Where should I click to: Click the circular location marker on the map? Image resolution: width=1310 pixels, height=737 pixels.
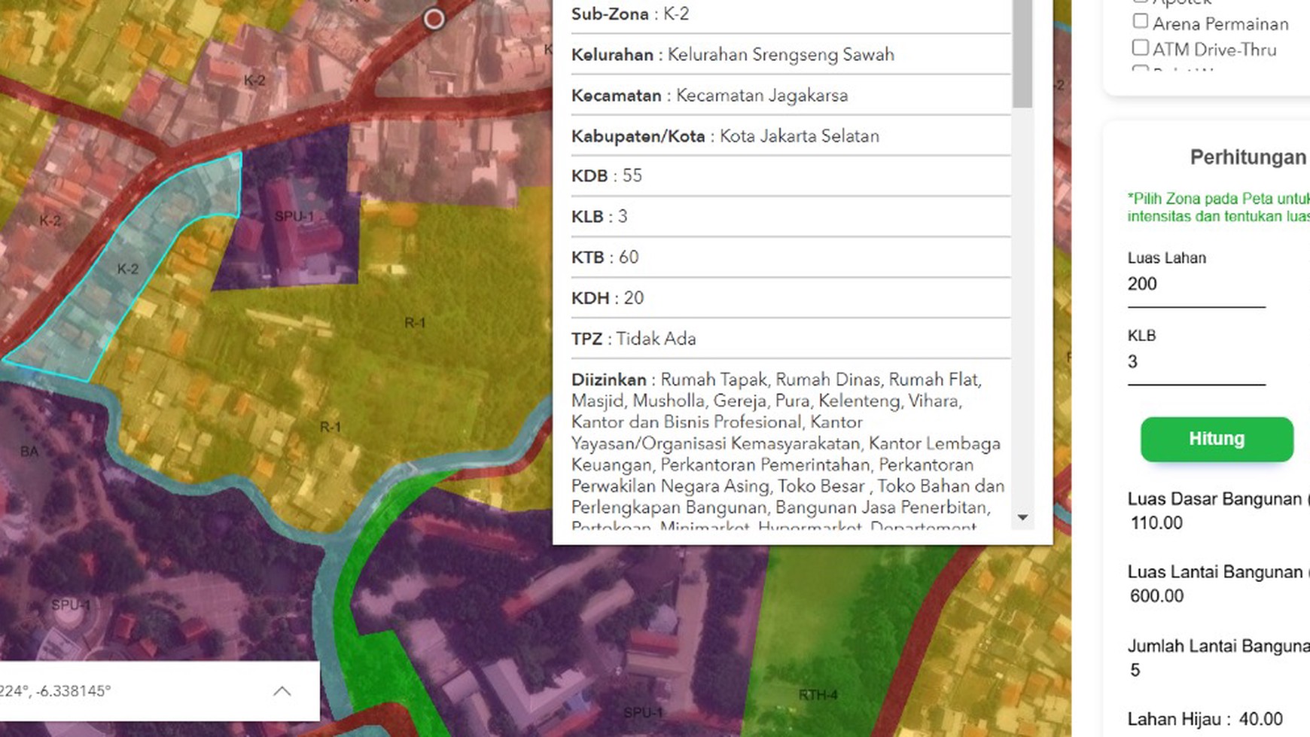[434, 19]
